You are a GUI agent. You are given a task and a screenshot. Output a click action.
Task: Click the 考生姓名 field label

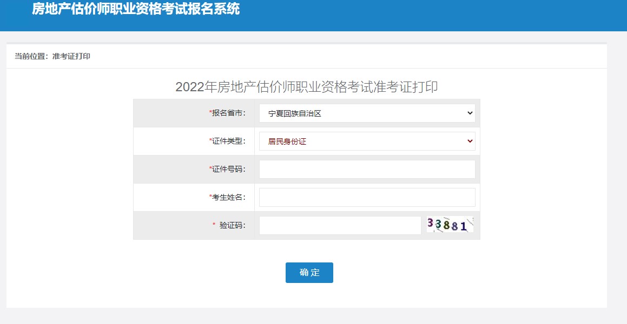[x=229, y=198]
